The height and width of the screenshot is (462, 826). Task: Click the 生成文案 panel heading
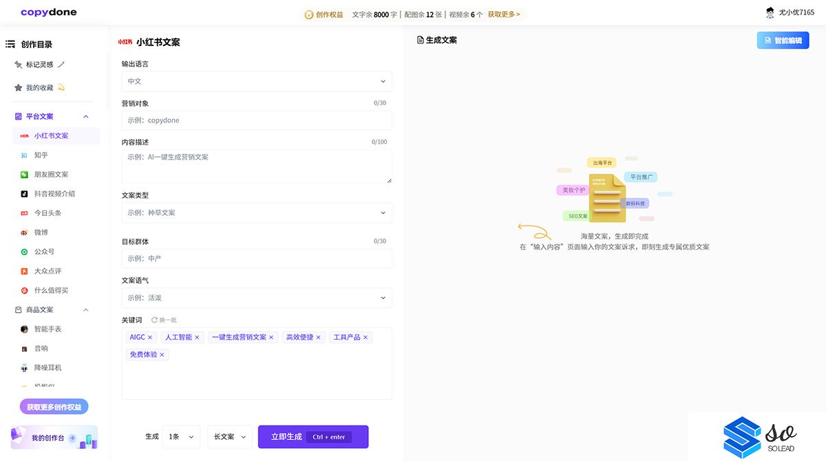tap(441, 41)
